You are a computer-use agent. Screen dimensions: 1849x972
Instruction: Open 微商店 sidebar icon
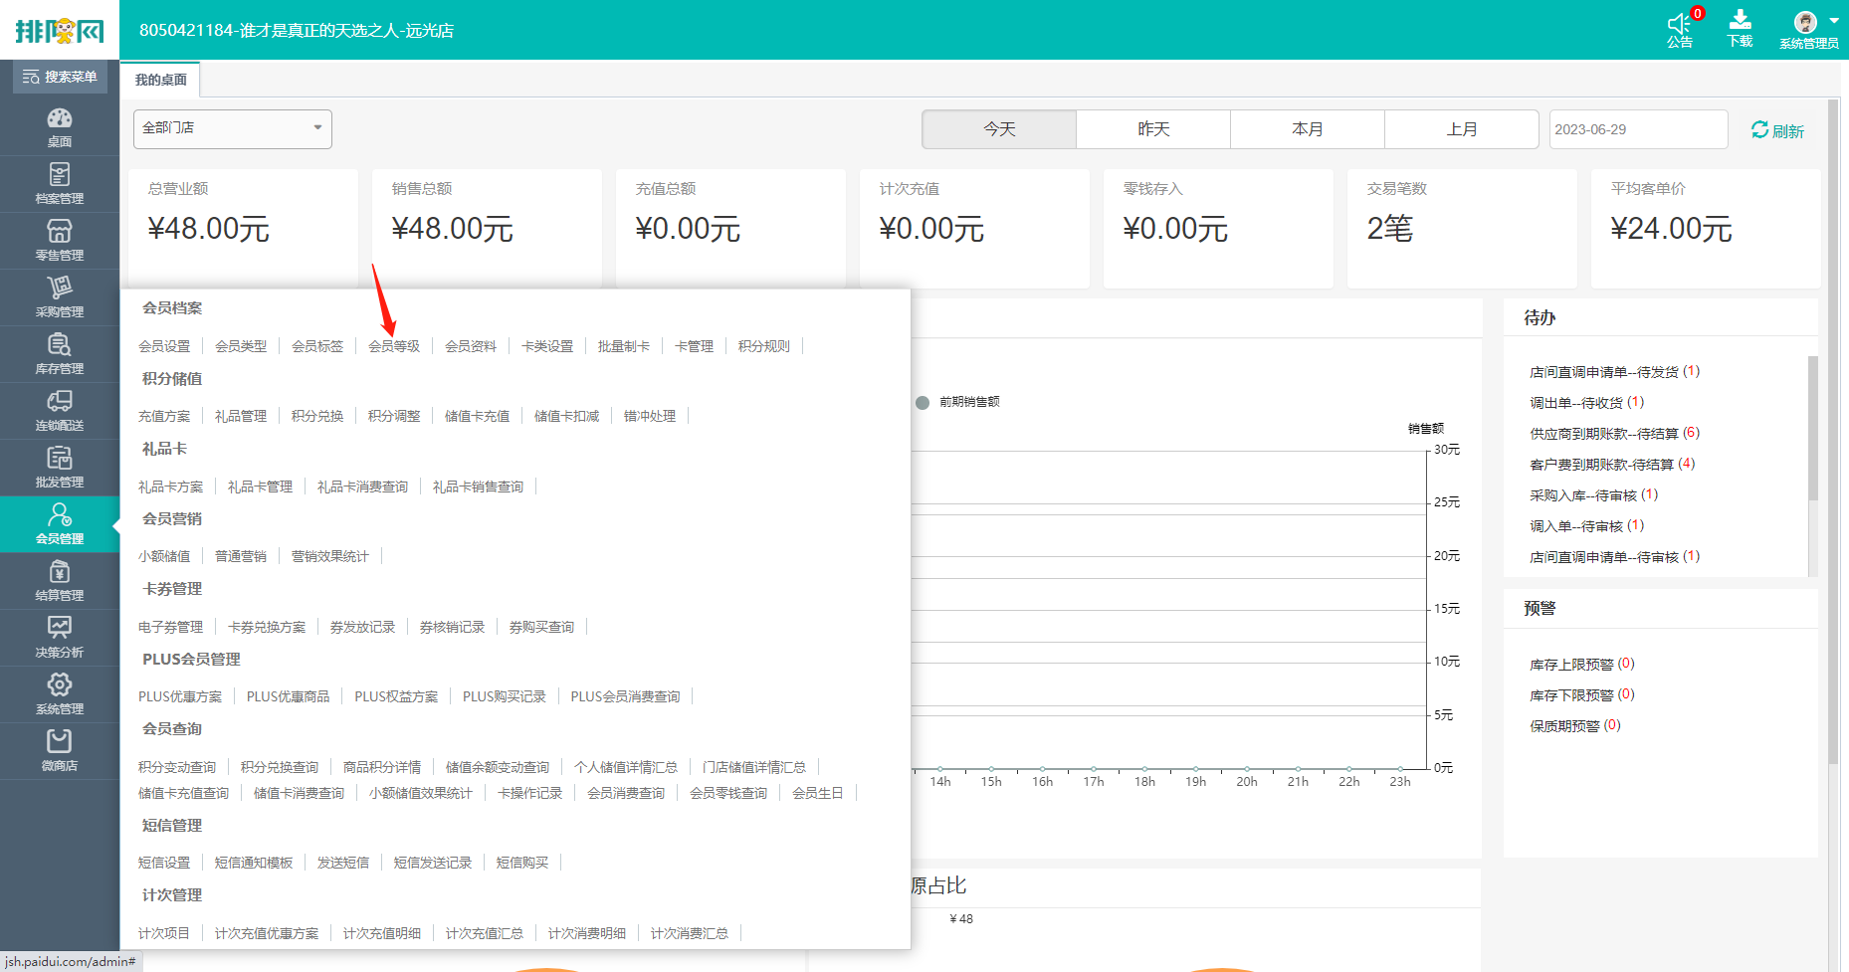pyautogui.click(x=60, y=750)
